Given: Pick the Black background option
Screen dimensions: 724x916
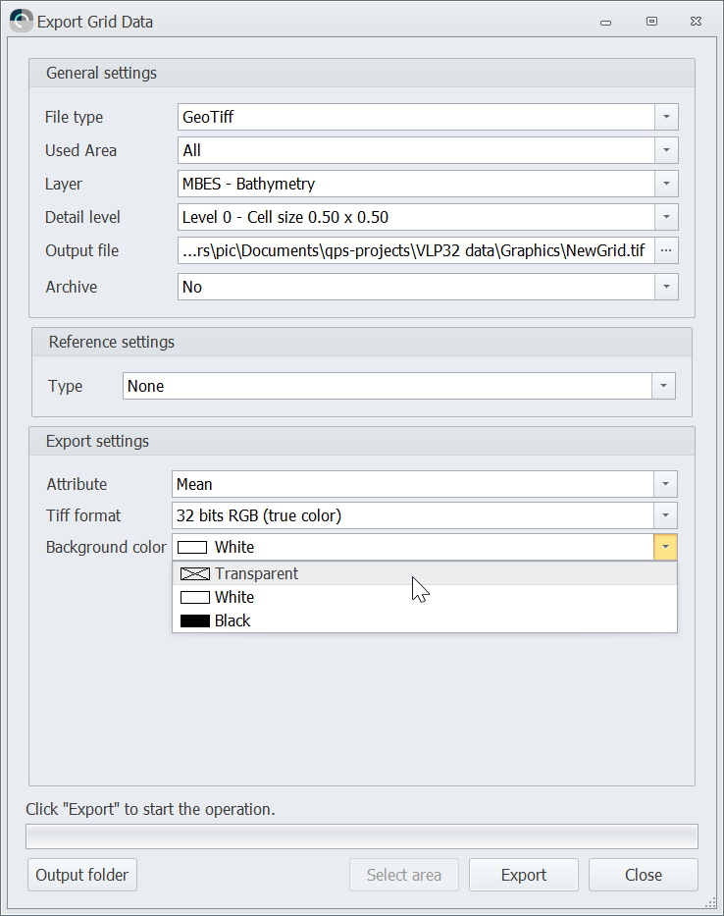Looking at the screenshot, I should coord(233,620).
